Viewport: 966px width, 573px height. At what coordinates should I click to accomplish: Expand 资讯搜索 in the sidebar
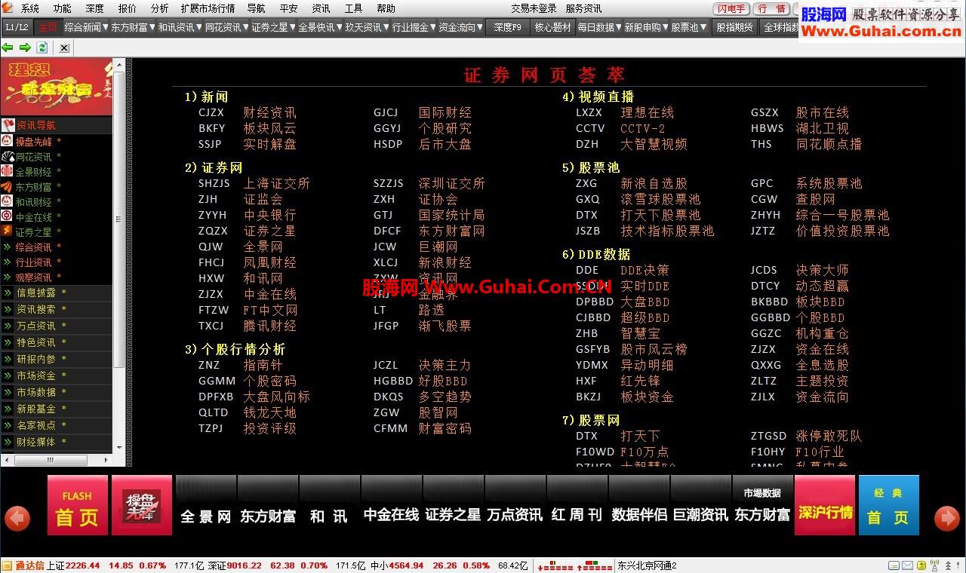35,309
